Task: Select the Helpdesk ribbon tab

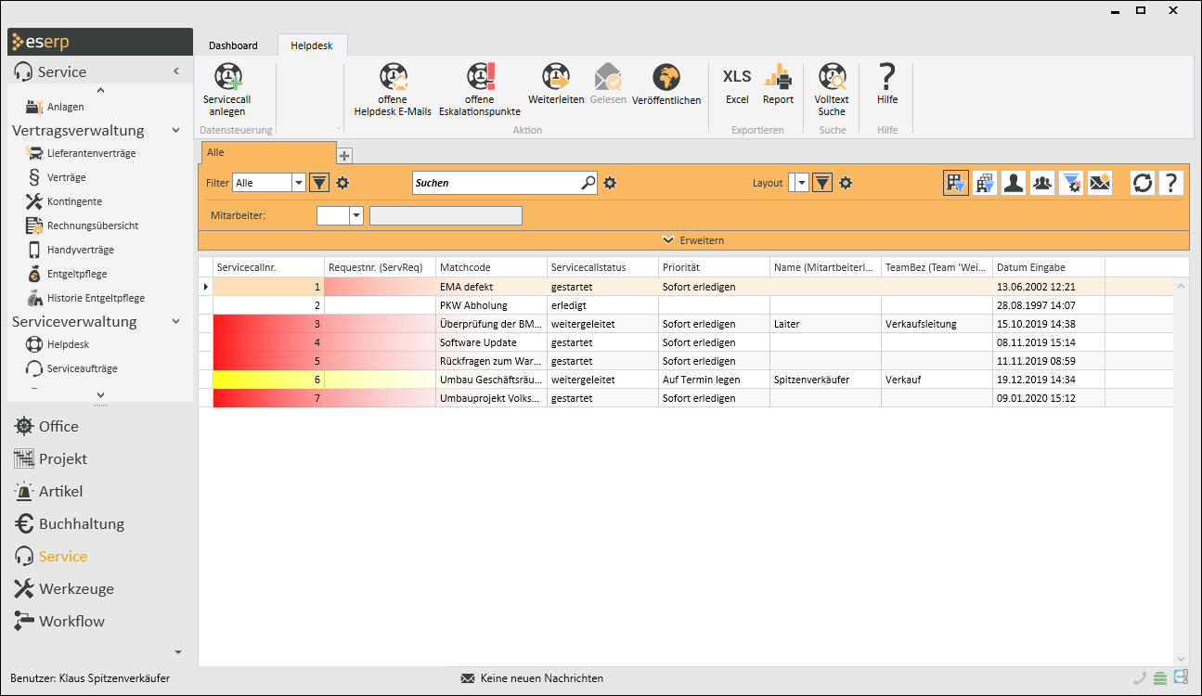Action: coord(313,45)
